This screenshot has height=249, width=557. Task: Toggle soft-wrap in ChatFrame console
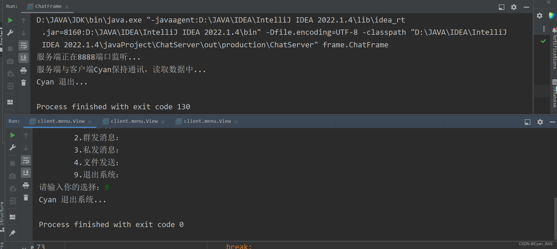tap(24, 46)
